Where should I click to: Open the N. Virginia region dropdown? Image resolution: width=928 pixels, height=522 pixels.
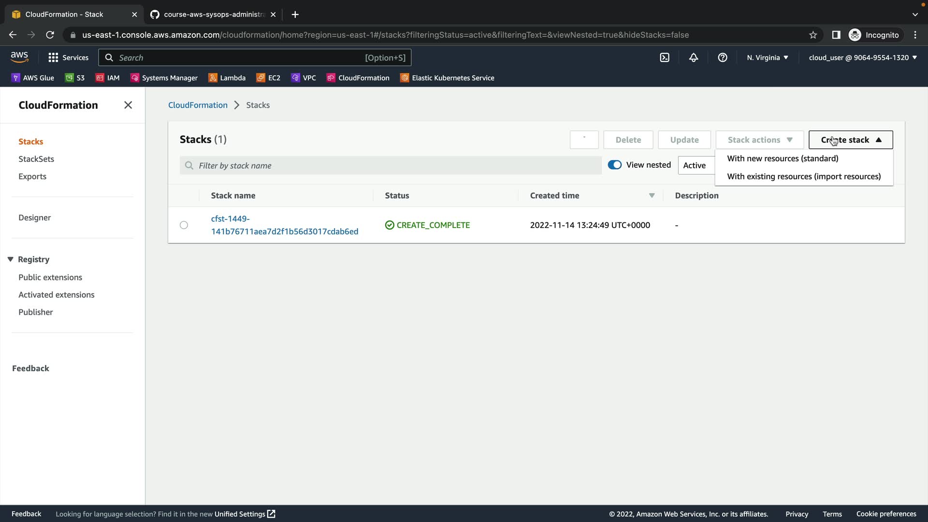[x=767, y=58]
